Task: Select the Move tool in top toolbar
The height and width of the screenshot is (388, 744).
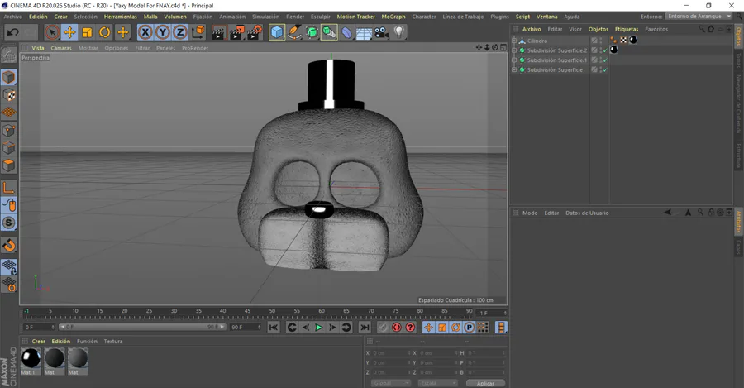Action: (x=69, y=32)
